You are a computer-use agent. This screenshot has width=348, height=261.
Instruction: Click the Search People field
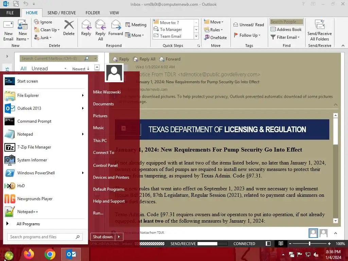pyautogui.click(x=286, y=21)
